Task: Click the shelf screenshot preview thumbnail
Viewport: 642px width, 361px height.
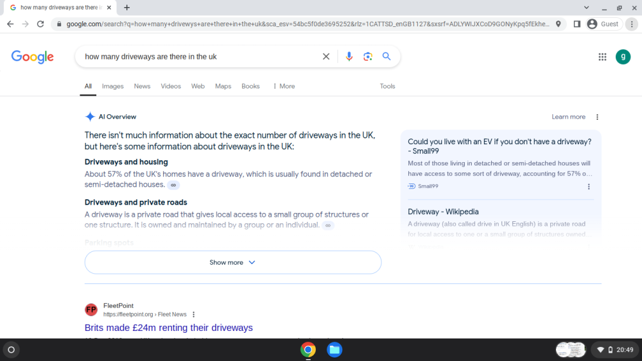Action: (571, 349)
